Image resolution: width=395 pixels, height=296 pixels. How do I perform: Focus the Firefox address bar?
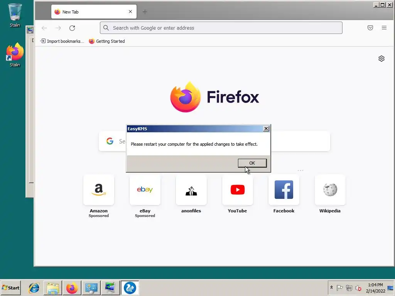pos(221,28)
